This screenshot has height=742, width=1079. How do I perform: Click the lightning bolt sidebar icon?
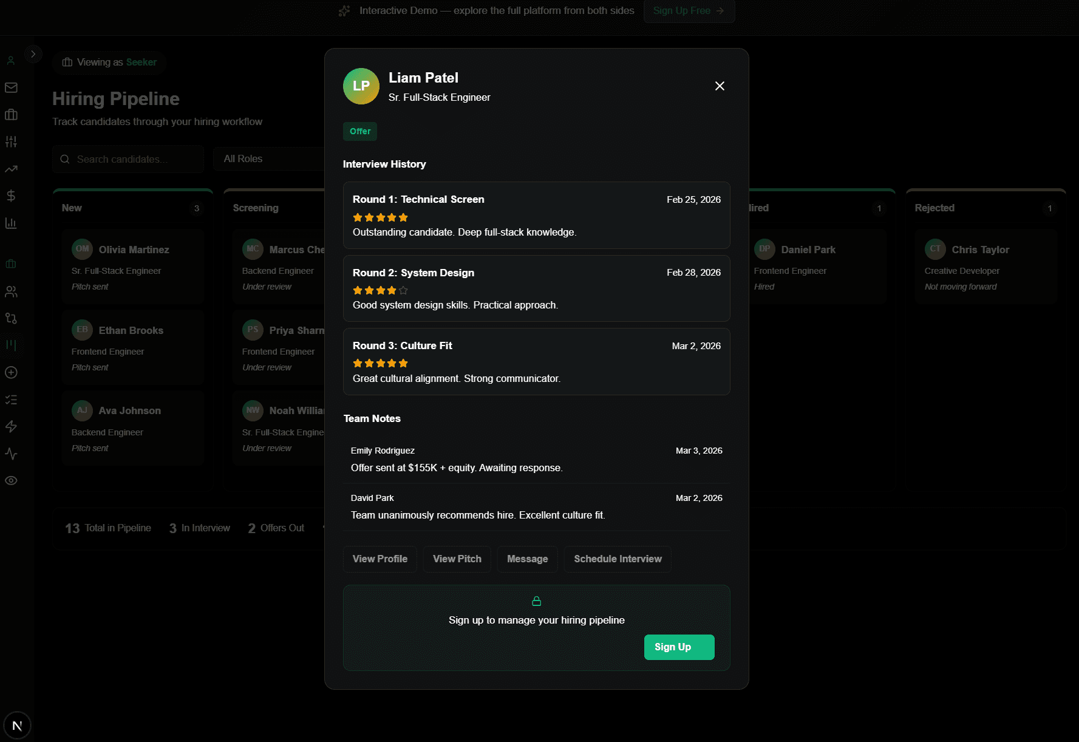click(11, 427)
